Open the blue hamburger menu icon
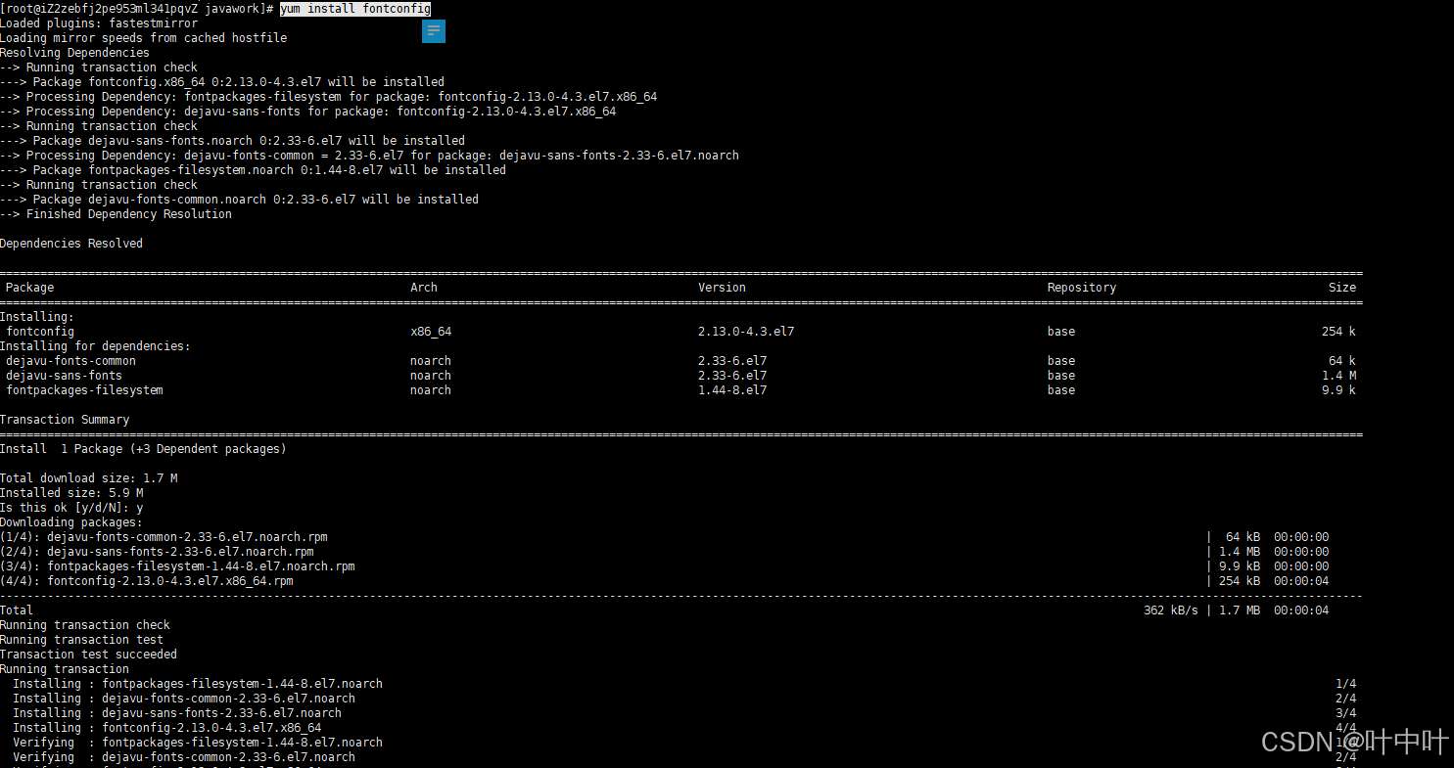1454x768 pixels. [x=433, y=30]
